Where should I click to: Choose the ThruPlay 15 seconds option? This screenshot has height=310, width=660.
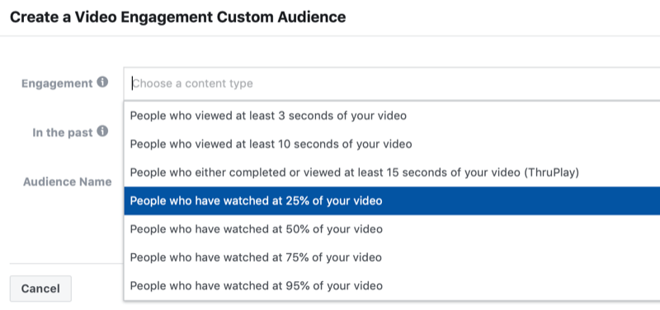392,172
